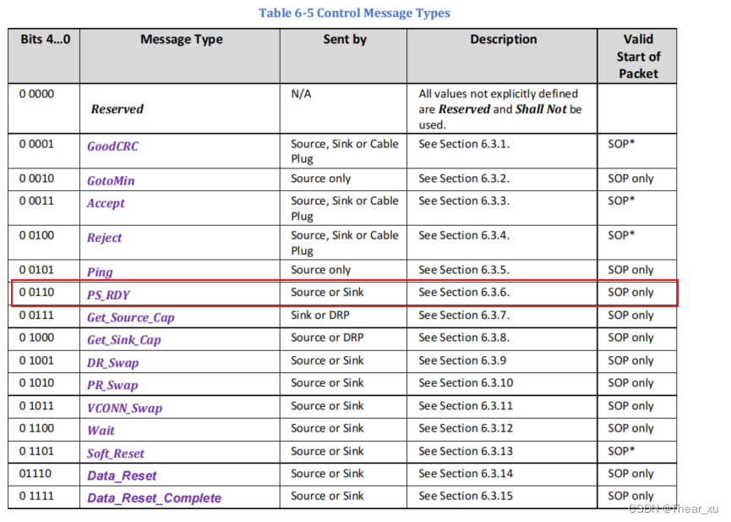Click 'See Section 6.3.4.' description
The image size is (731, 522).
click(464, 235)
